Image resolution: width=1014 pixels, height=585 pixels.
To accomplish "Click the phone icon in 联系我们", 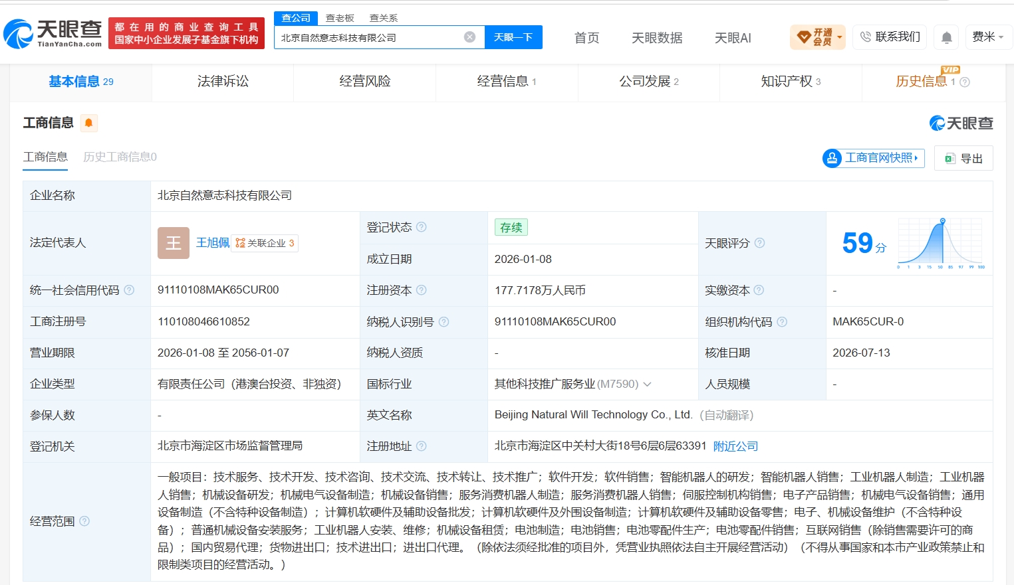I will [865, 37].
